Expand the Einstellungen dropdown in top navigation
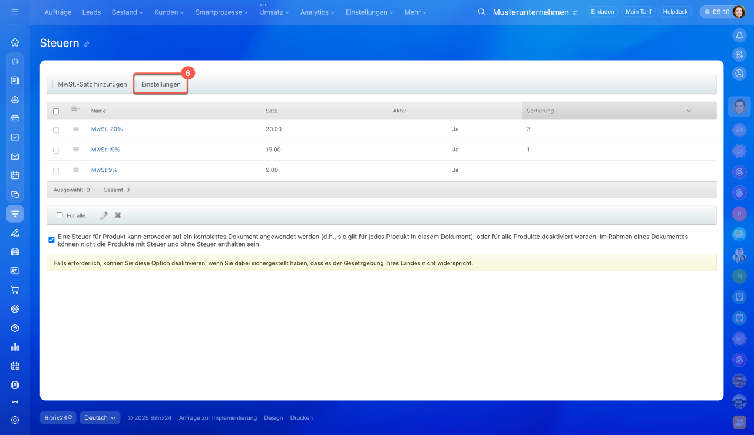This screenshot has width=754, height=435. (370, 12)
